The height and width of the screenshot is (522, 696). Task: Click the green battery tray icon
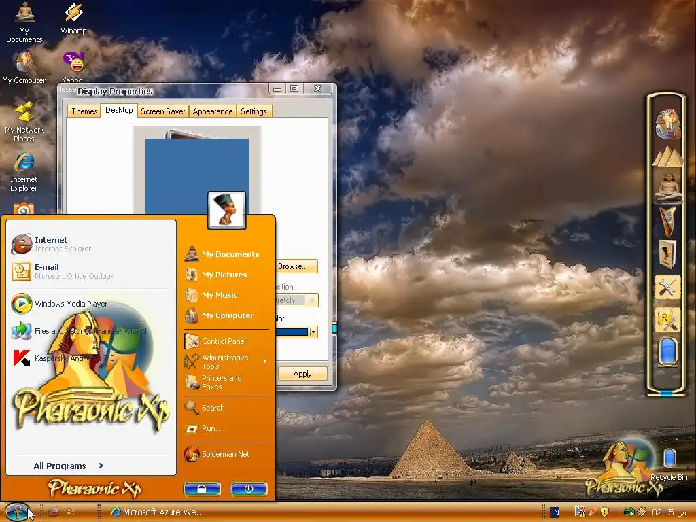[x=629, y=512]
